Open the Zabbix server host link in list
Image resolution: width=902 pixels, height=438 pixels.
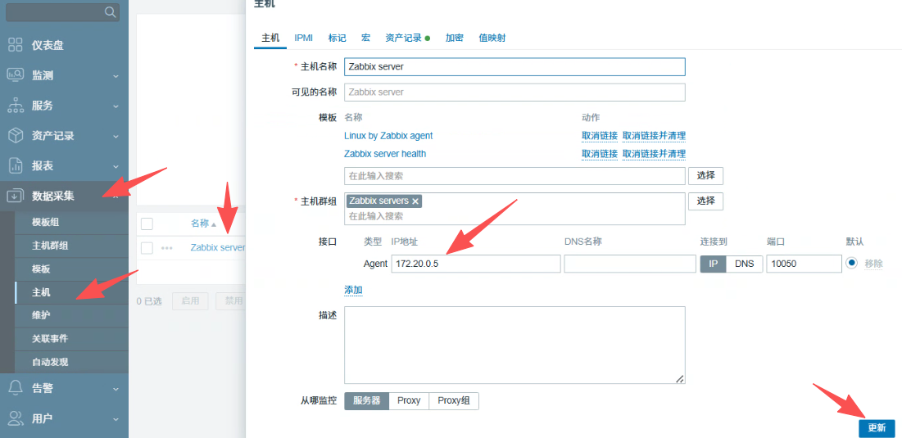tap(217, 248)
